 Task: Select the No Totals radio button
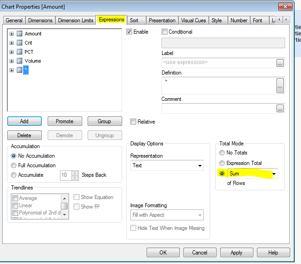(222, 153)
